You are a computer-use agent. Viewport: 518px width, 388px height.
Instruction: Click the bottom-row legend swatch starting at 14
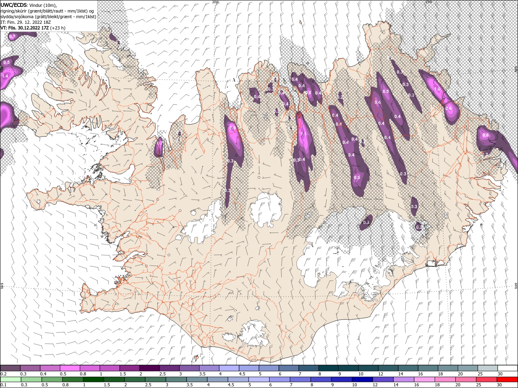[403, 379]
